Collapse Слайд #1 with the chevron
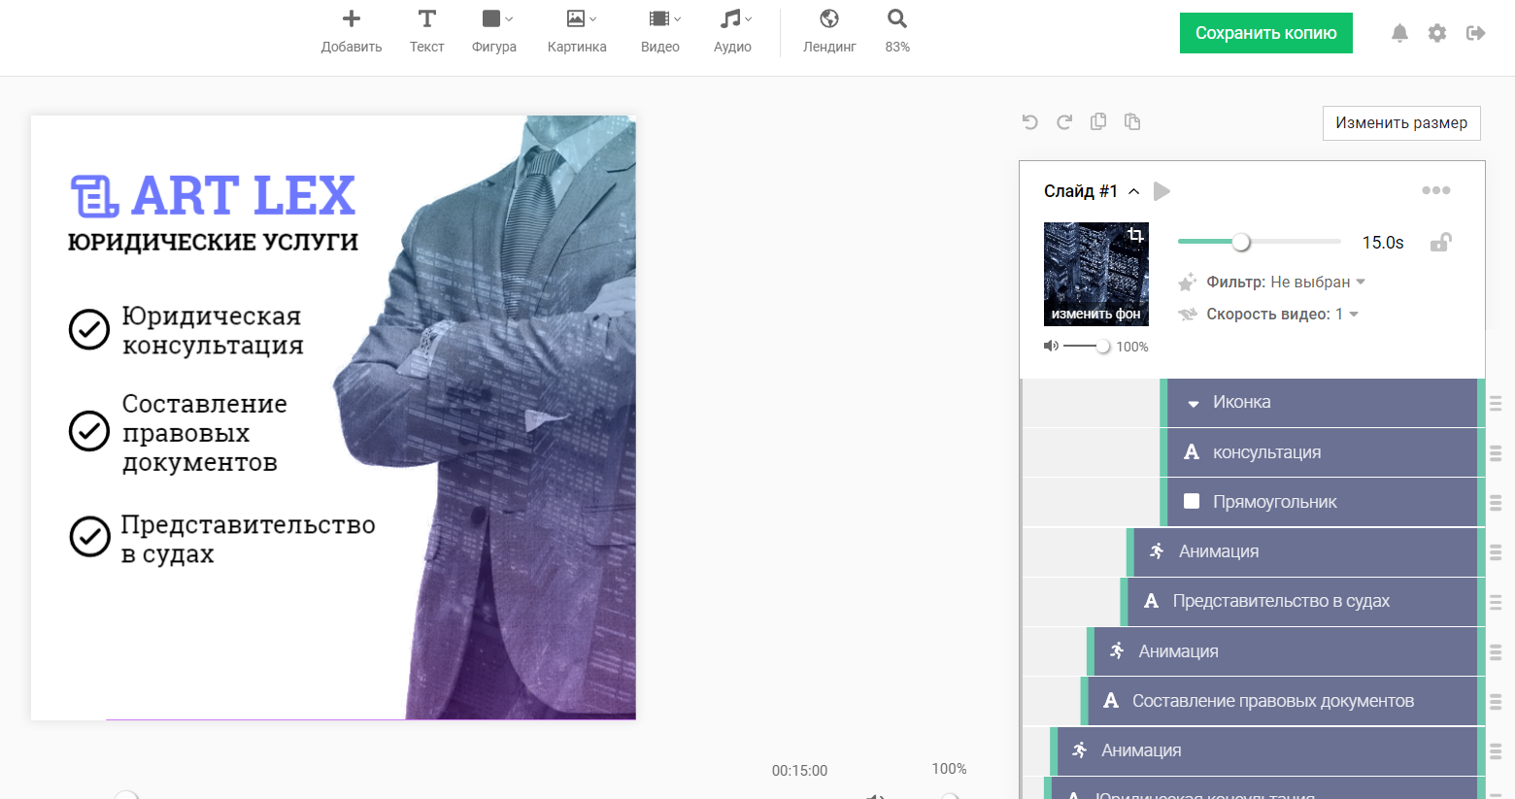The image size is (1515, 799). pos(1133,191)
